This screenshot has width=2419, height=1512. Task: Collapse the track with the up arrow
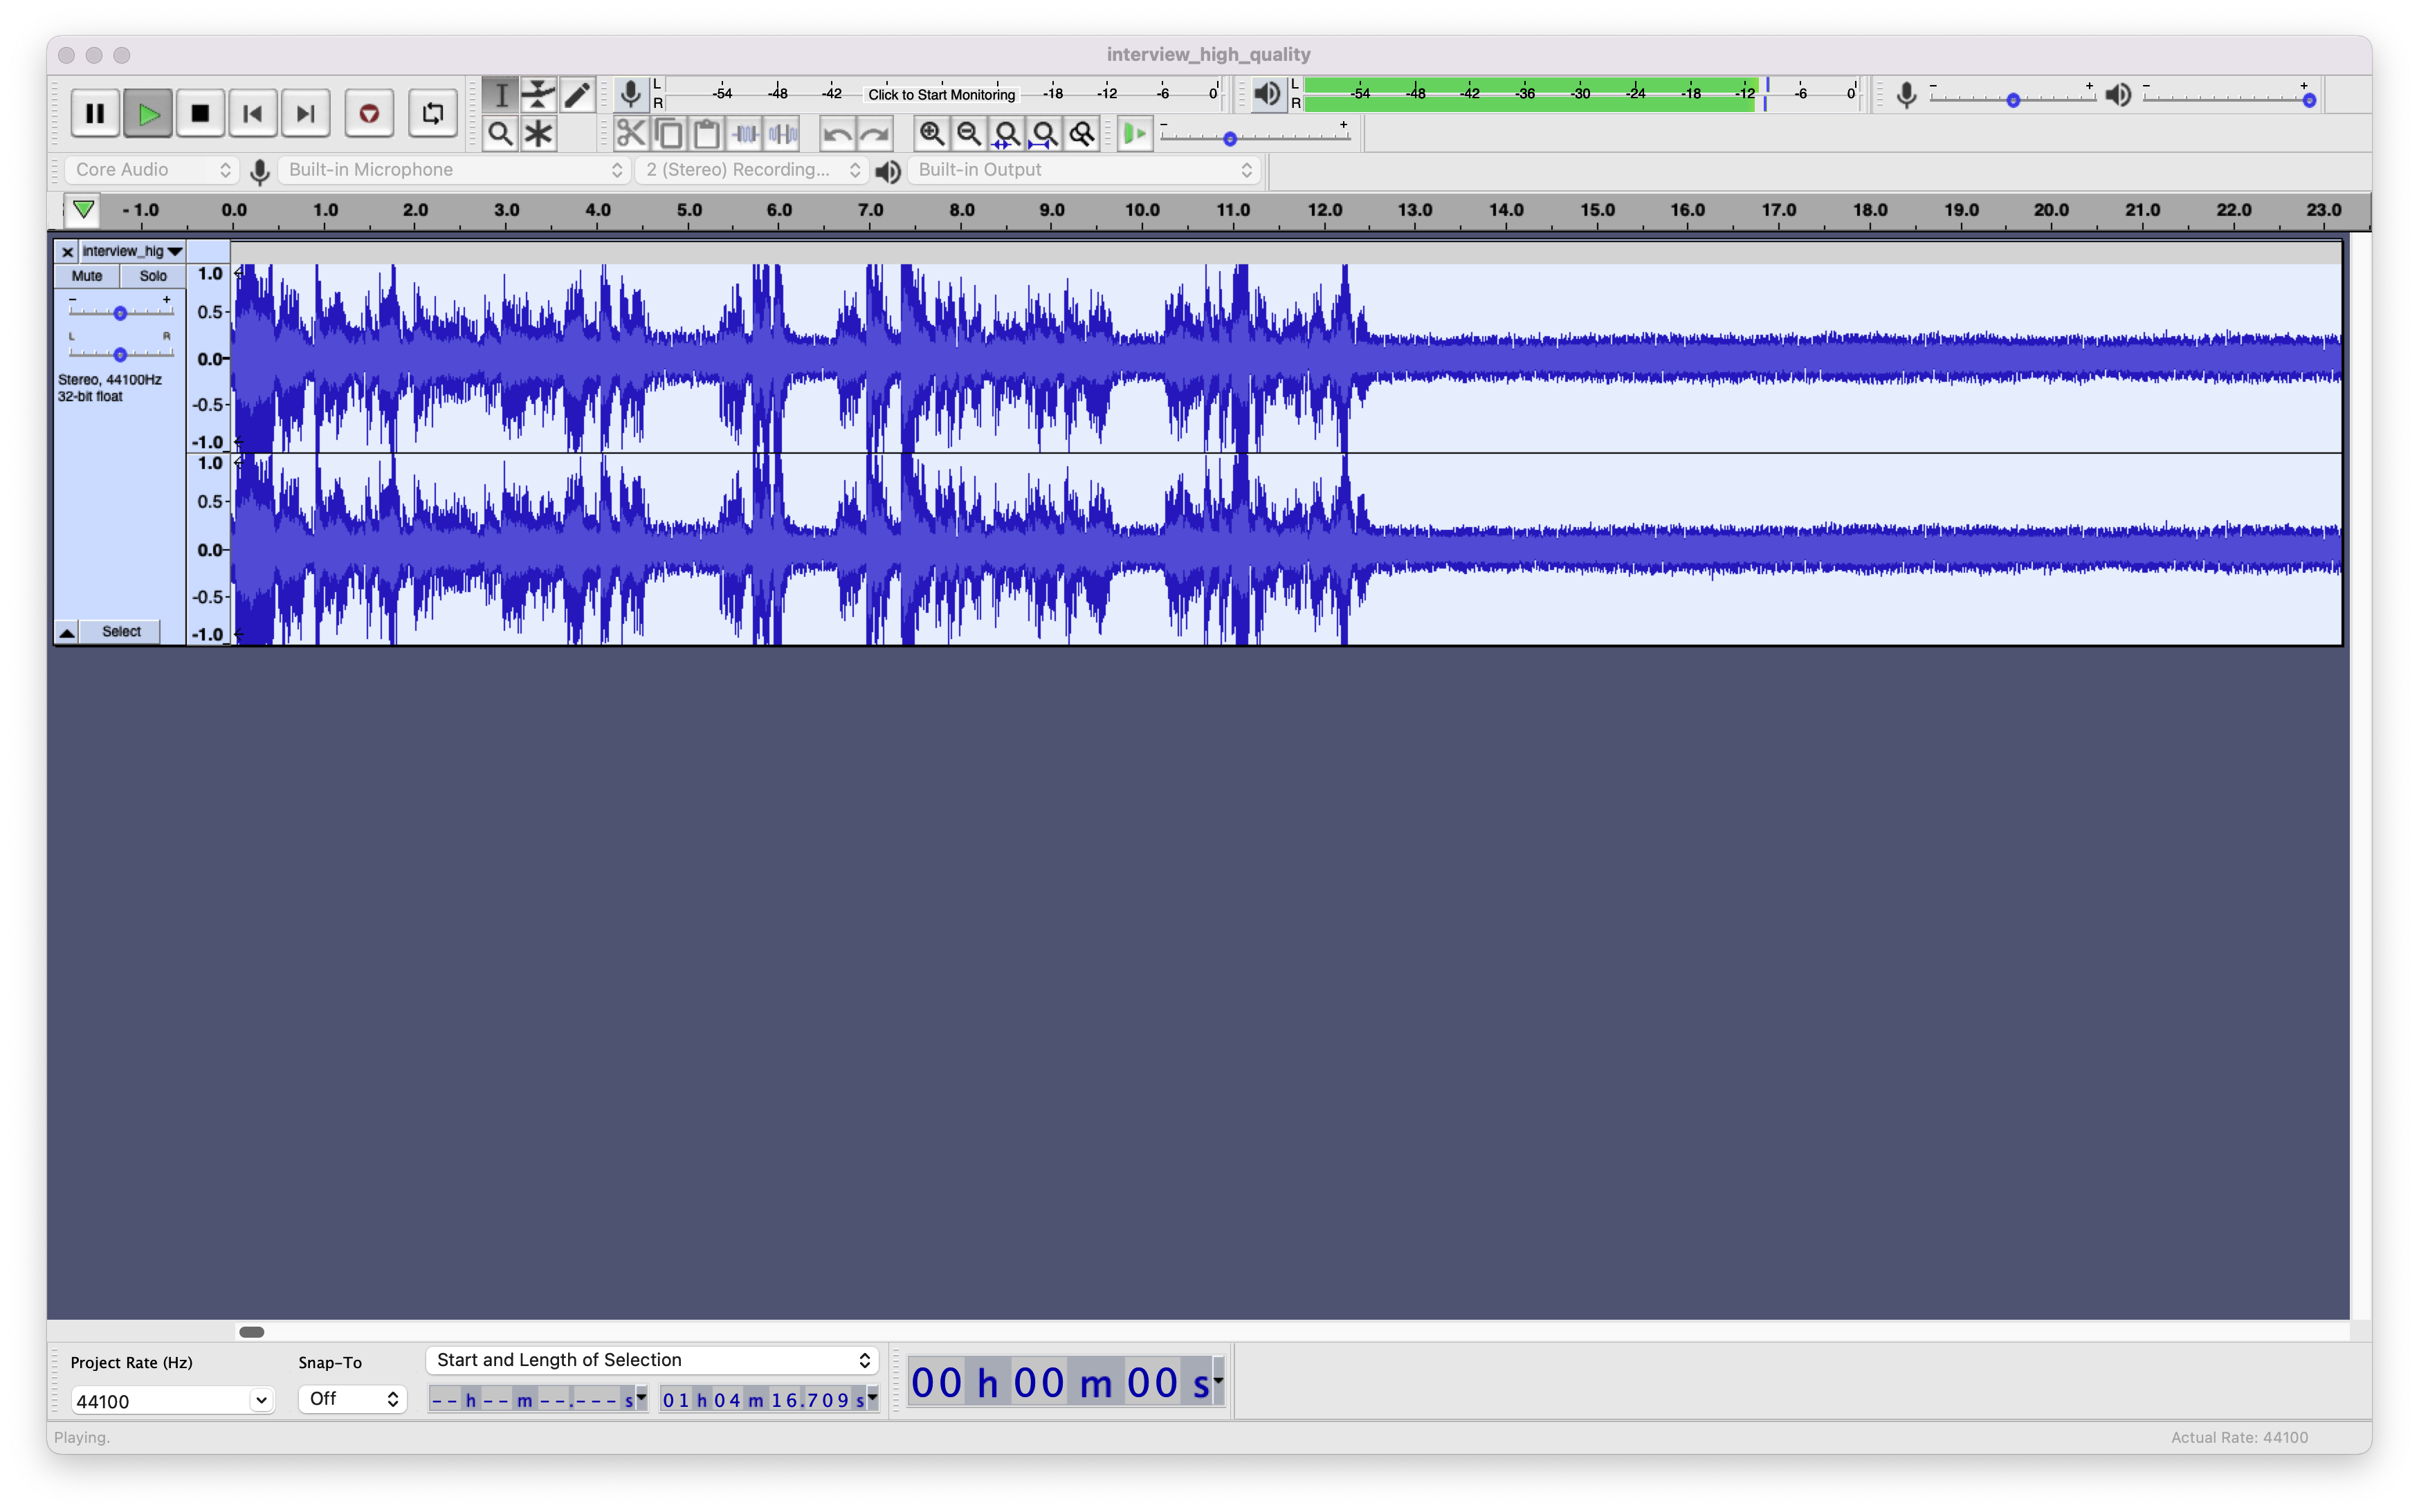click(66, 632)
